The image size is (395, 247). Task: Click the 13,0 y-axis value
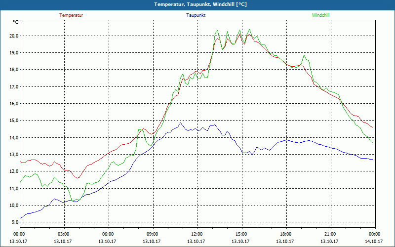(x=14, y=155)
